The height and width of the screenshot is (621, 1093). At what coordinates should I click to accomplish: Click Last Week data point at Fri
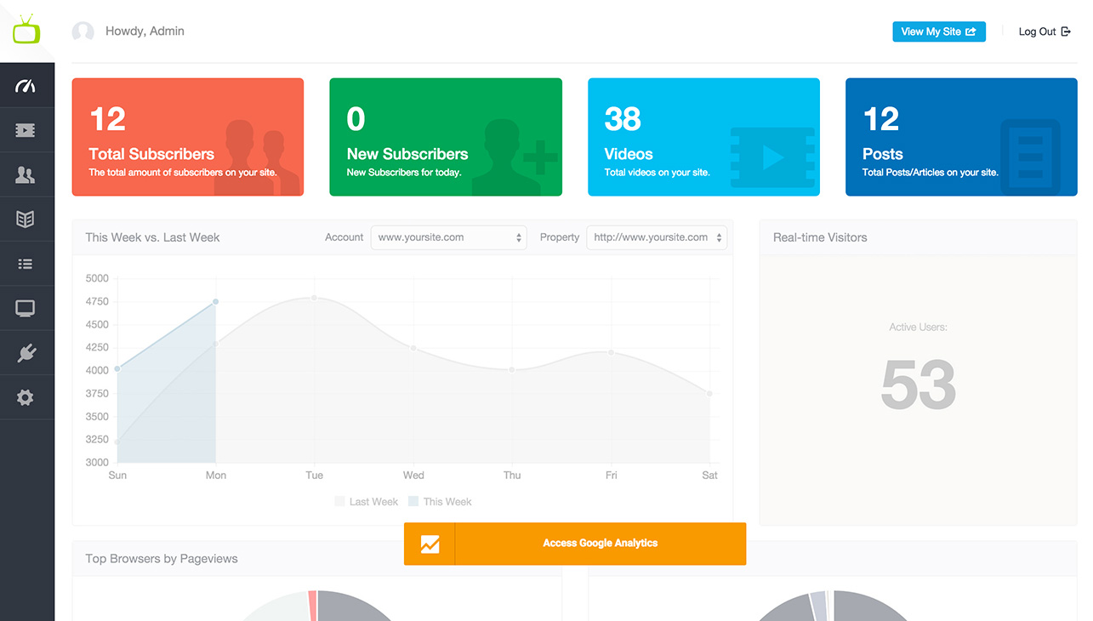pos(611,352)
